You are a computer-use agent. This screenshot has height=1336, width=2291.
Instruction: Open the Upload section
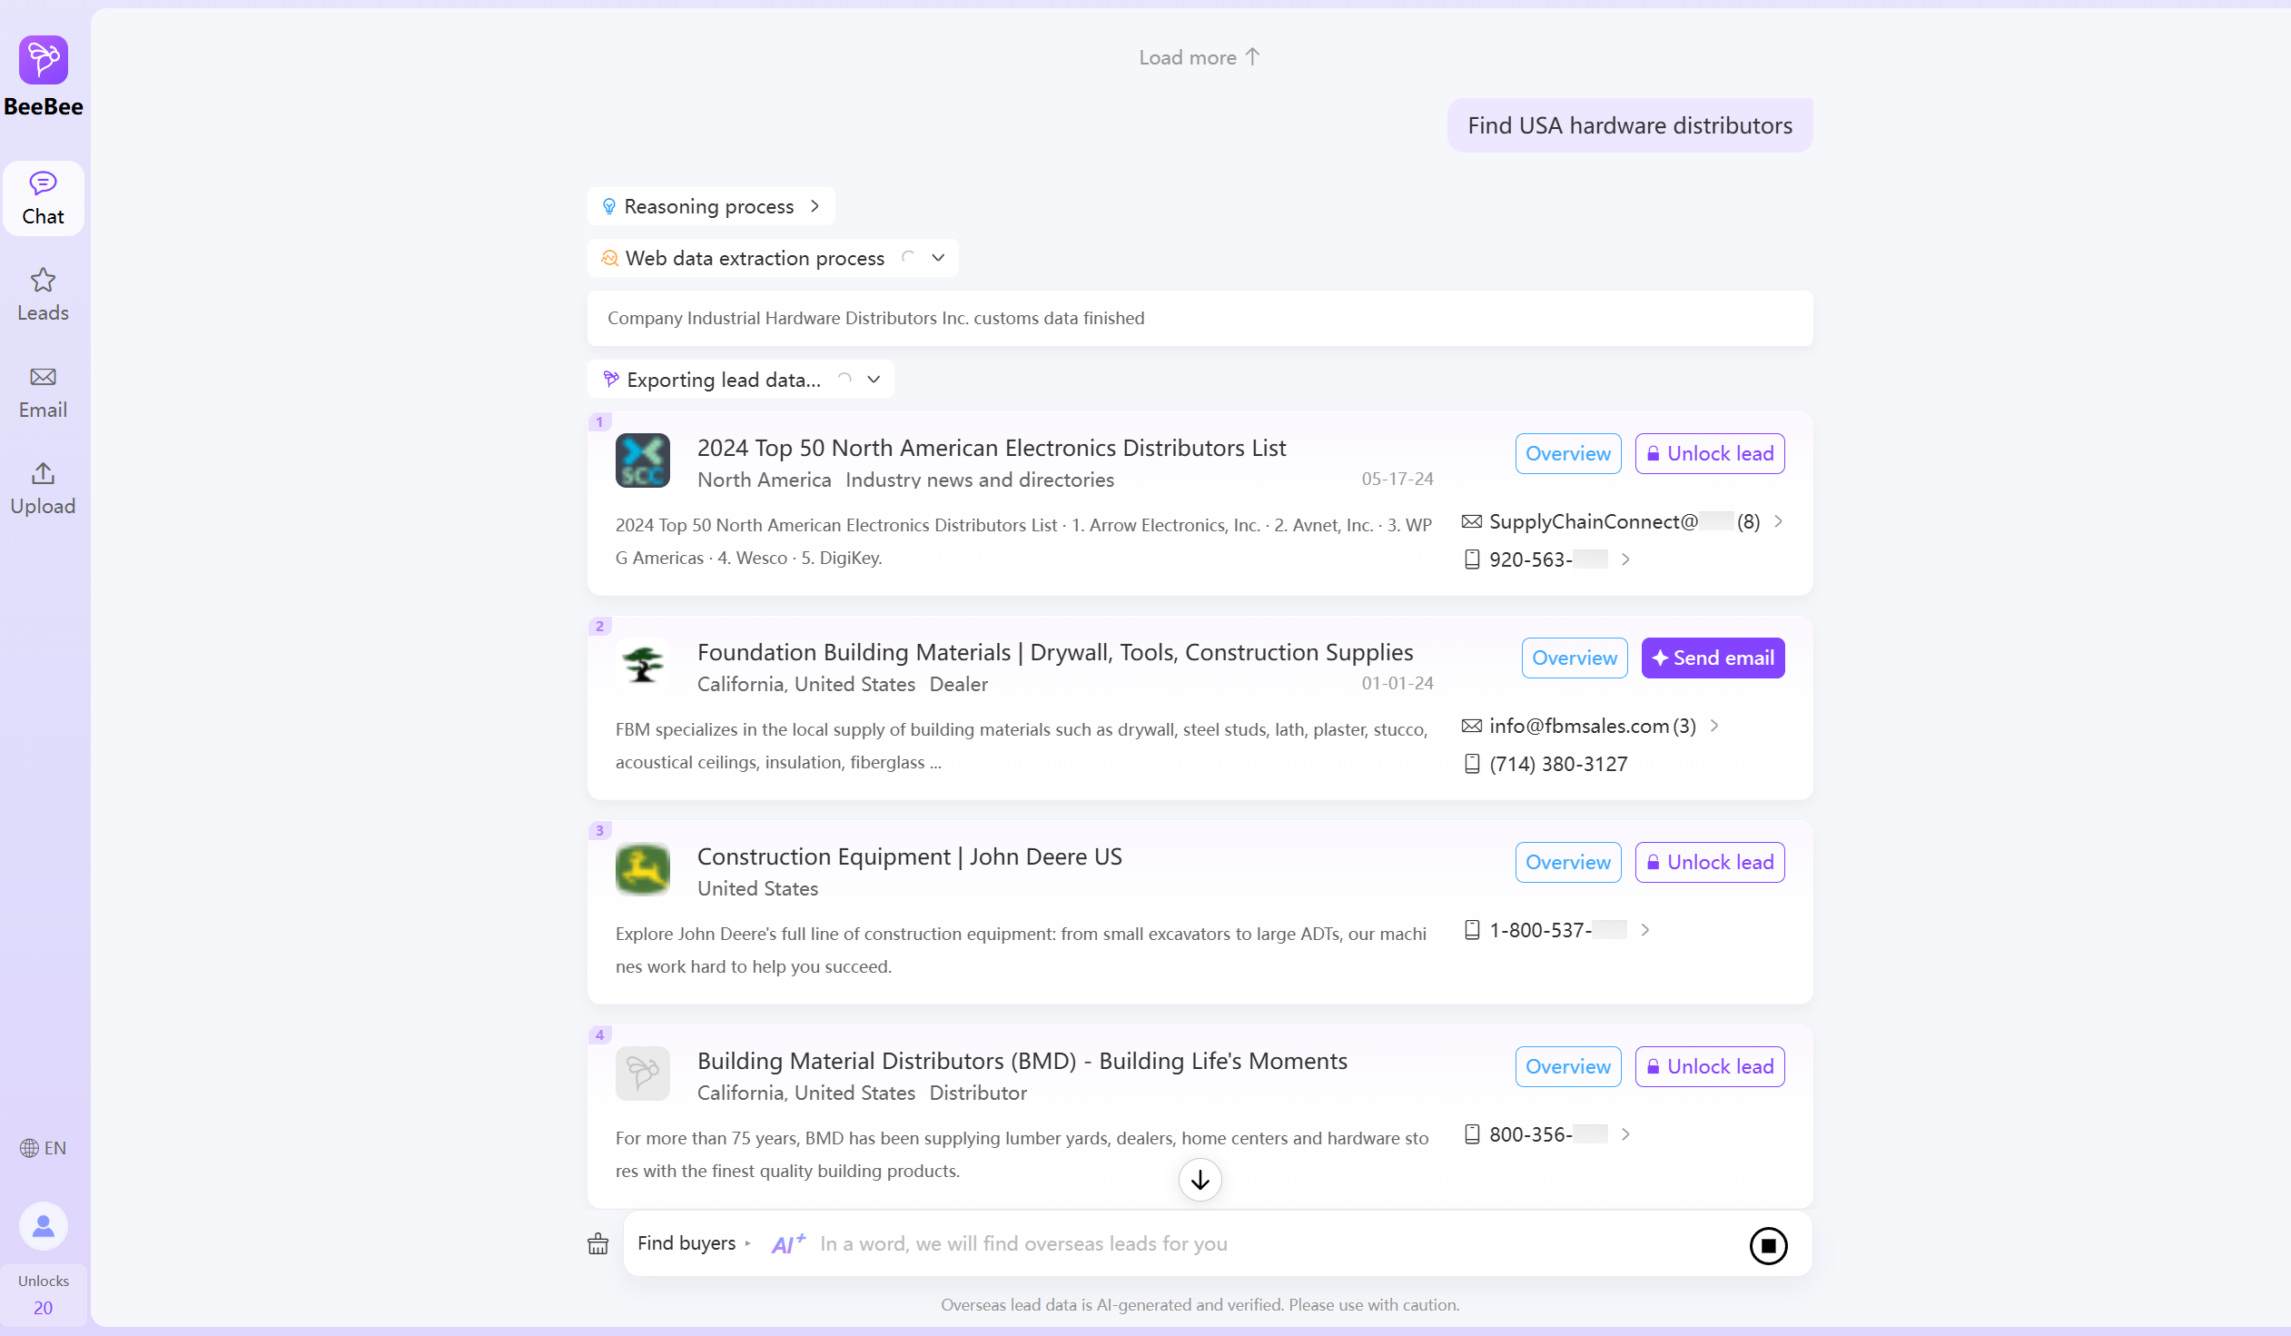43,489
